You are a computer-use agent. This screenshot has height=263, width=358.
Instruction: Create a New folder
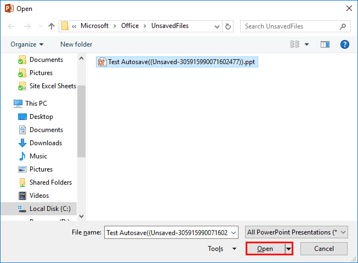point(76,44)
